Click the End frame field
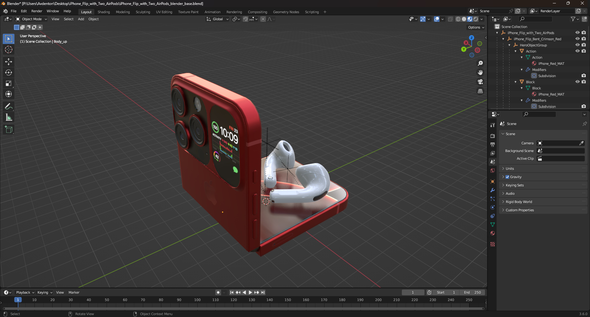Screen dimensions: 590x317 click(473, 292)
